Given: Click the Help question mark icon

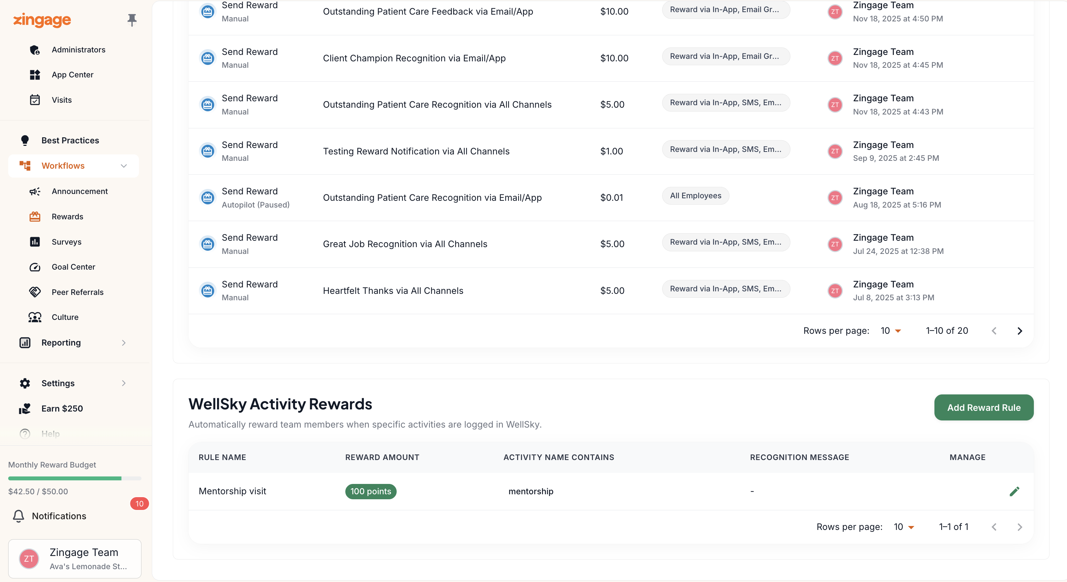Looking at the screenshot, I should pyautogui.click(x=25, y=434).
